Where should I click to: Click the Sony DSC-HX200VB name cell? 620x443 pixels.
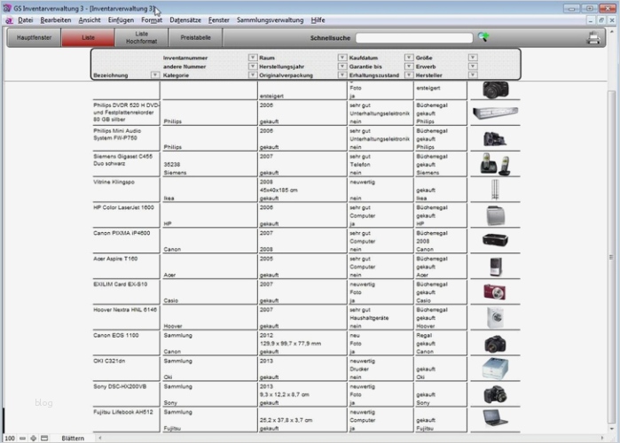pyautogui.click(x=126, y=393)
